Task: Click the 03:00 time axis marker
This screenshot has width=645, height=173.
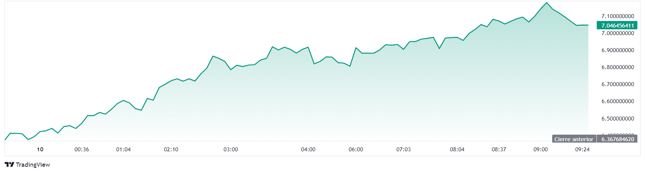Action: (x=231, y=149)
